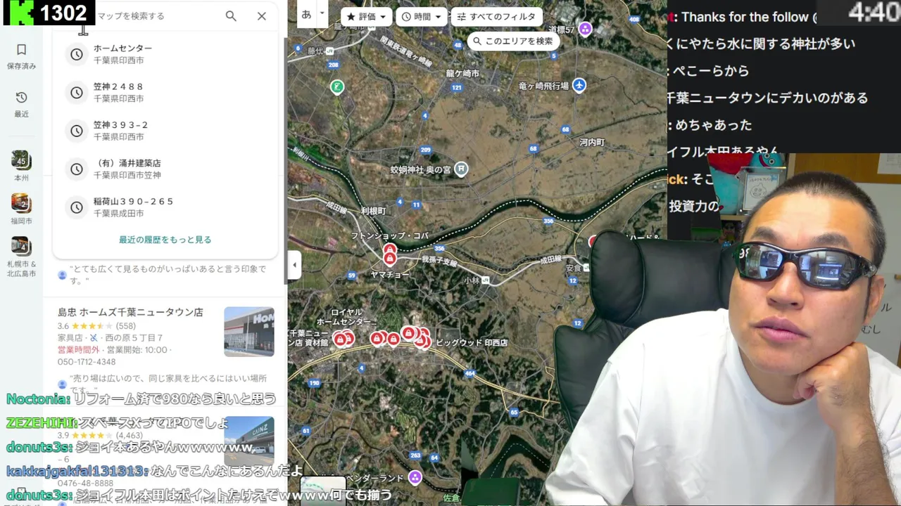Viewport: 901px width, 506px height.
Task: Click the 龍ケ崎市 city label
Action: (462, 73)
